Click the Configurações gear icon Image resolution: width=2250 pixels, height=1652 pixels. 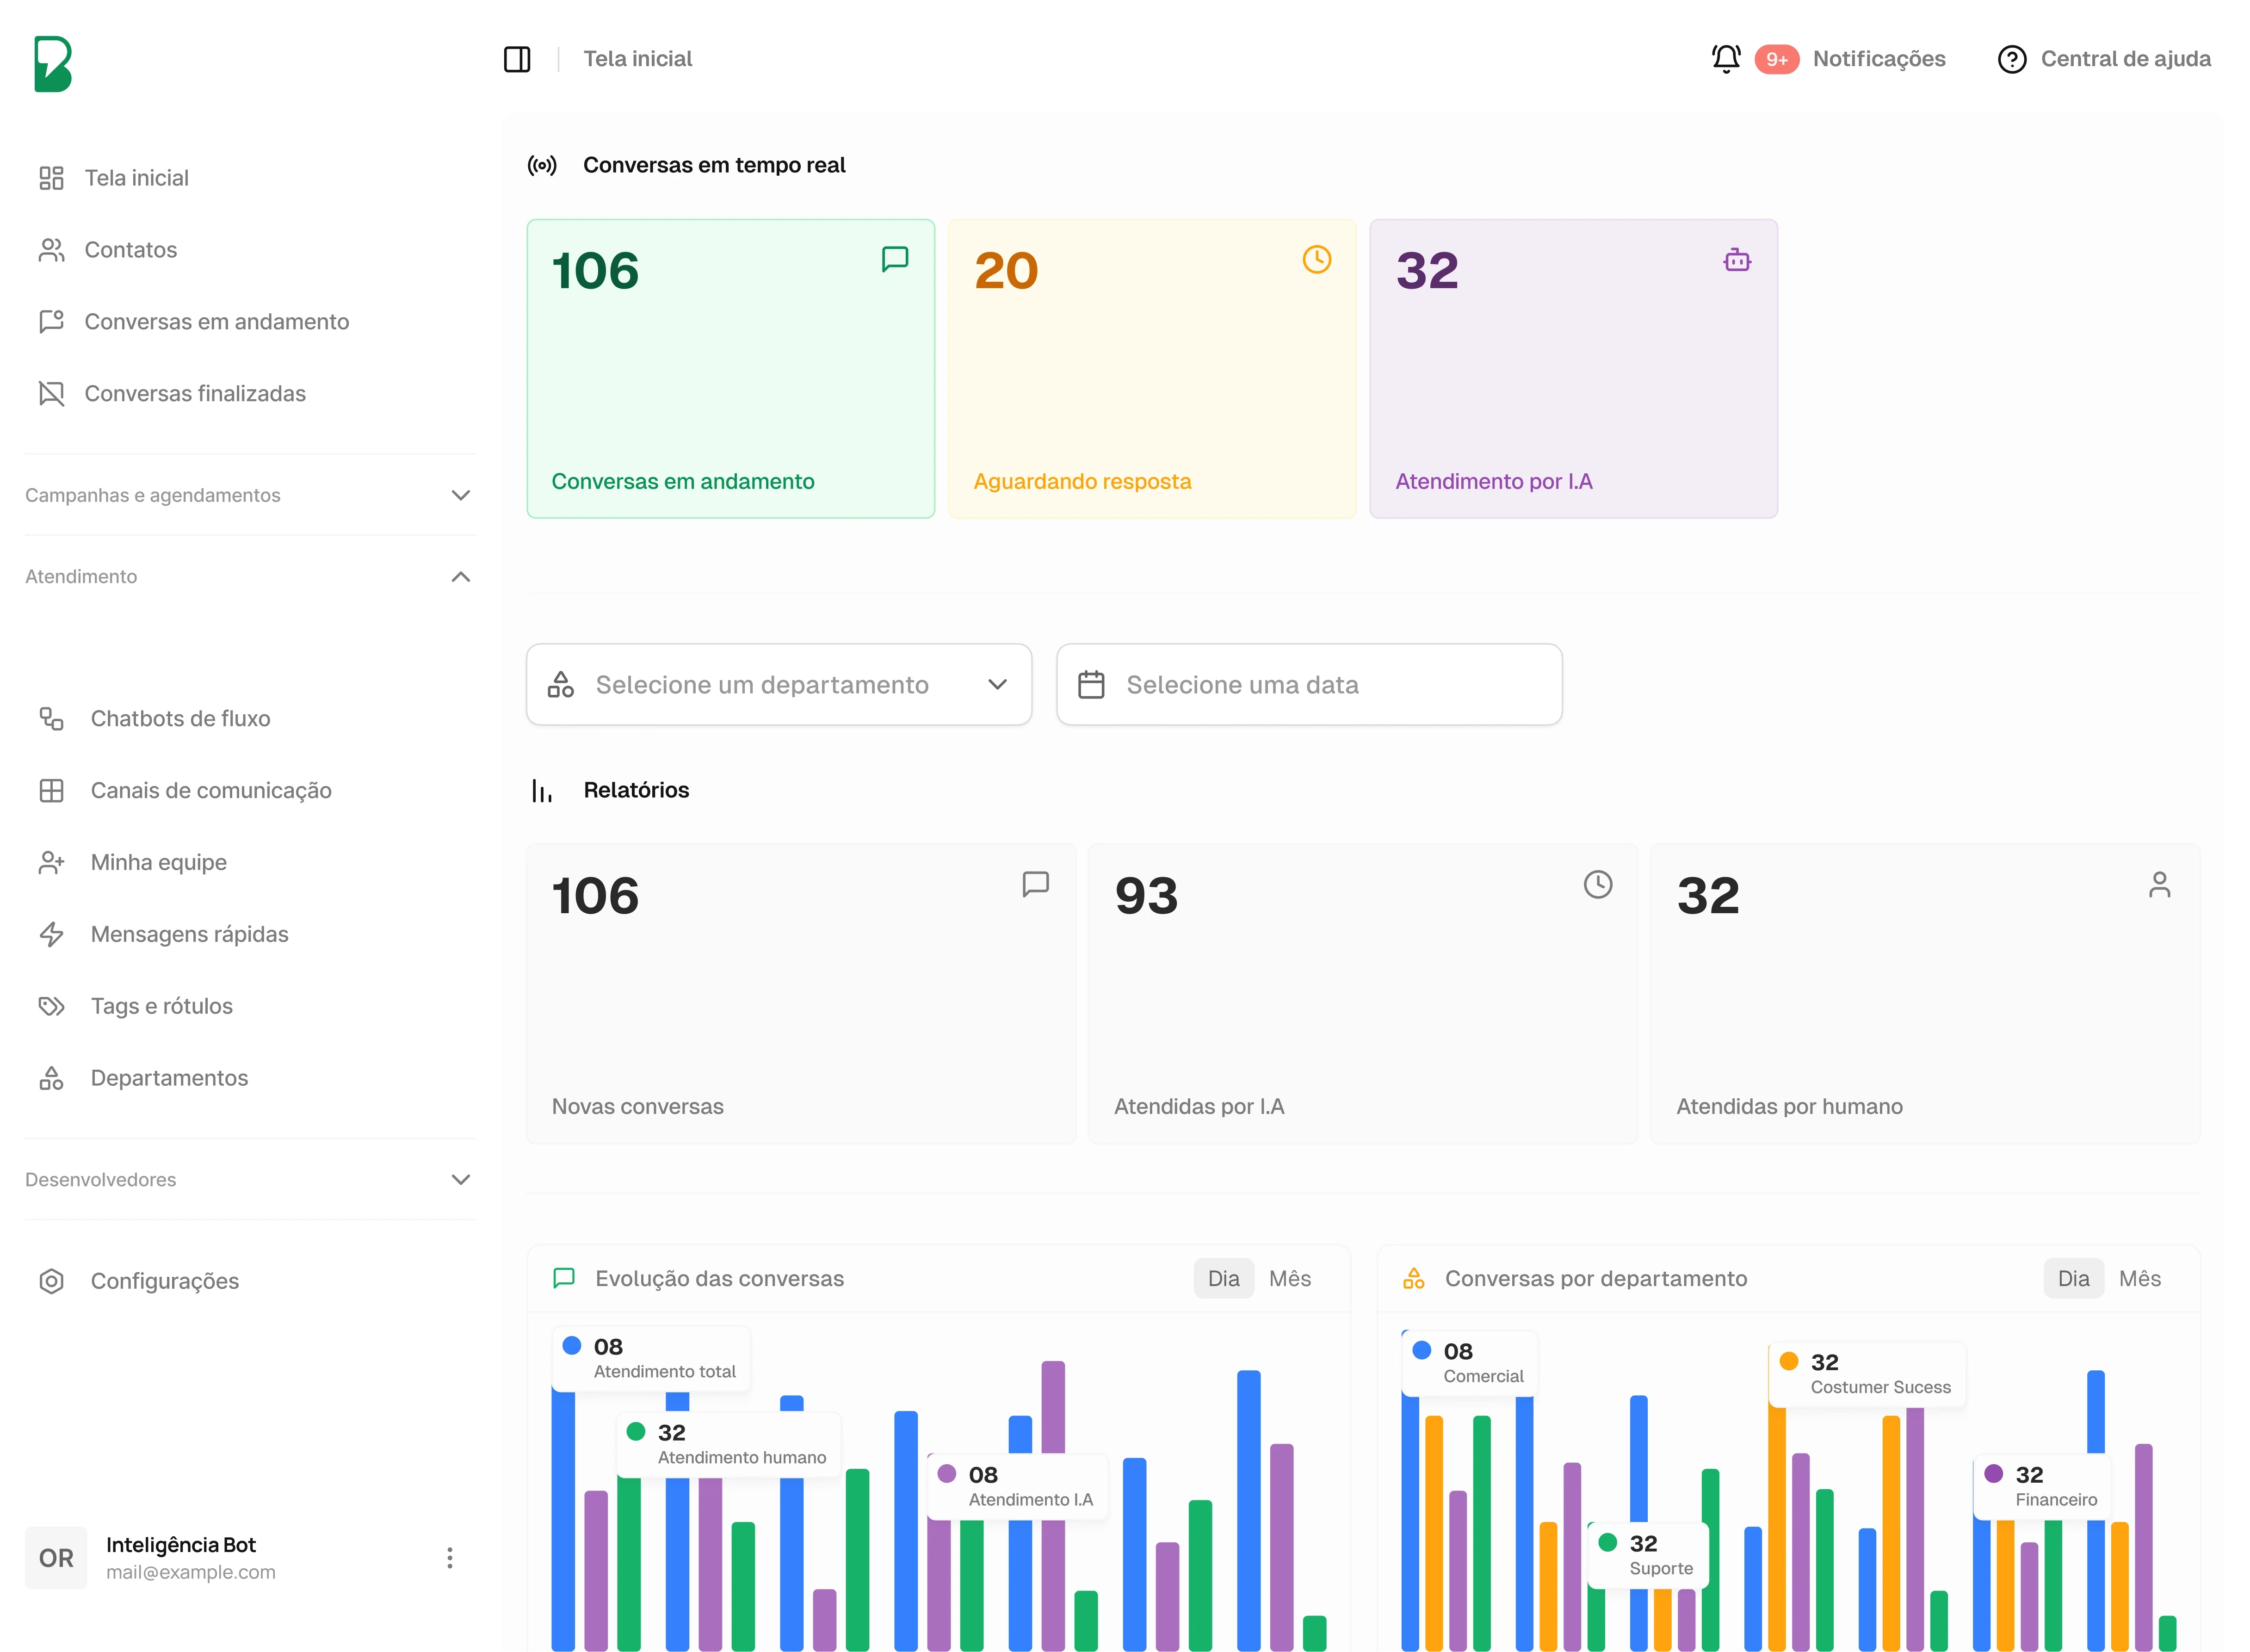coord(51,1281)
